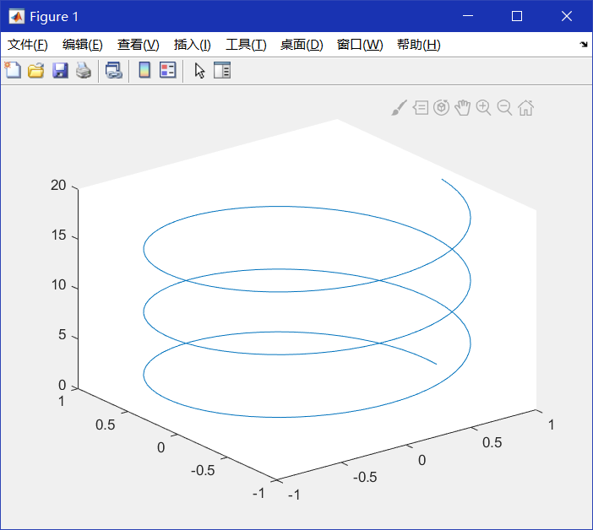
Task: Open the 帮助(H) menu
Action: click(x=419, y=45)
